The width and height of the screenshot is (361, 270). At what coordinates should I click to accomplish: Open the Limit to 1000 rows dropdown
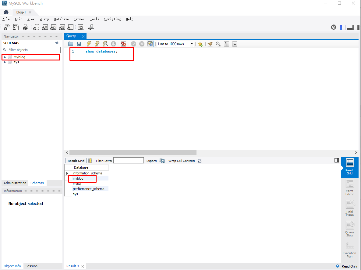pos(175,44)
